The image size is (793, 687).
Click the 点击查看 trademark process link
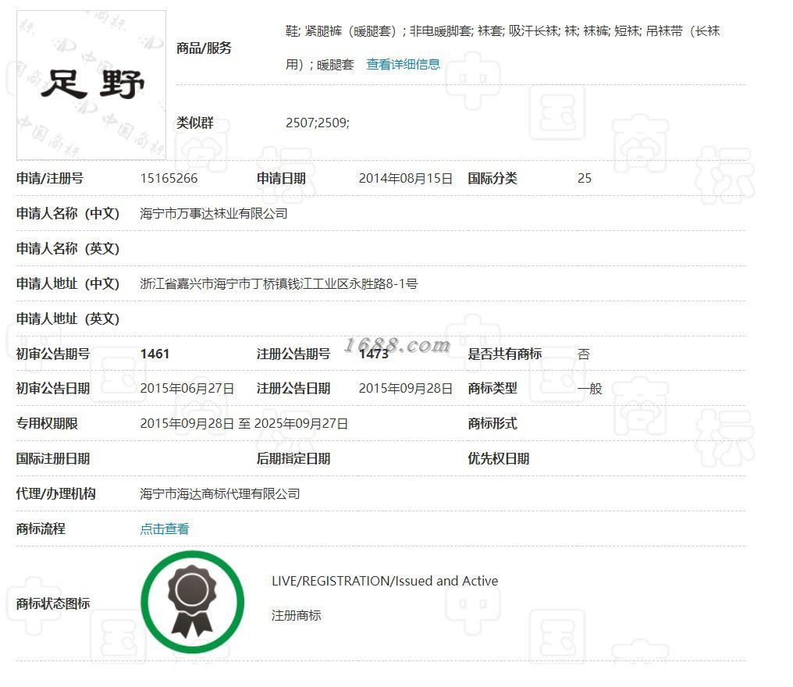coord(165,529)
